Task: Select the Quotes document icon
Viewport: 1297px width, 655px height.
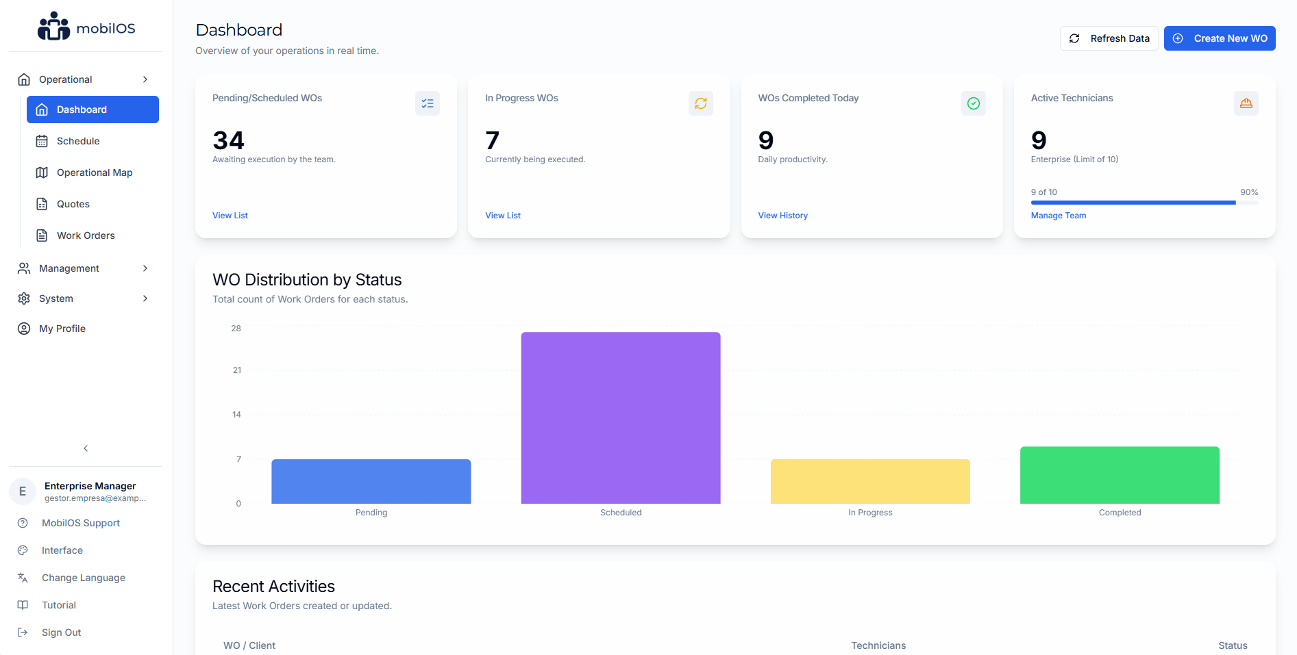Action: click(x=42, y=204)
